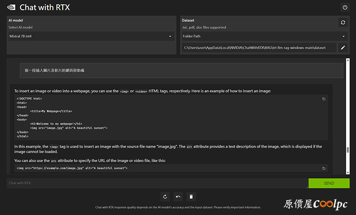Open the Folder Path dataset dropdown
Image resolution: width=356 pixels, height=215 pixels.
click(265, 36)
